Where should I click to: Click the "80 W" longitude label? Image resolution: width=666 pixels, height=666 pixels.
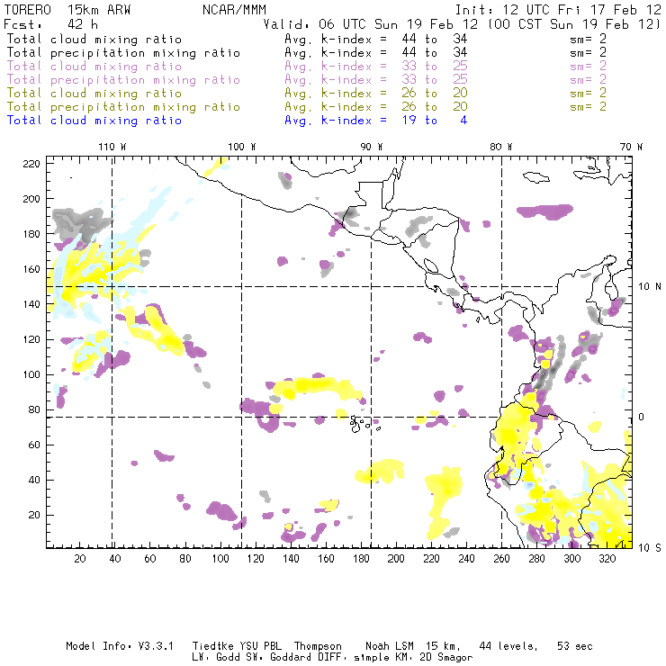point(501,147)
